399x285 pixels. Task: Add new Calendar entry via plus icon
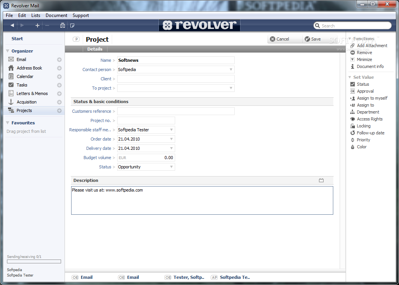(59, 76)
